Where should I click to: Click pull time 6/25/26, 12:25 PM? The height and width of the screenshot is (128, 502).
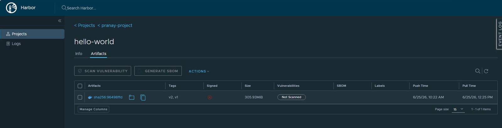click(478, 97)
